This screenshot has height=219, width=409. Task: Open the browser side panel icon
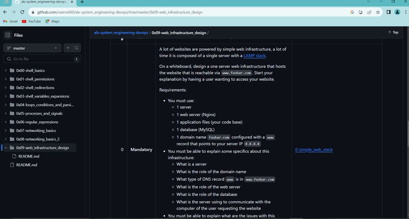pos(388,12)
